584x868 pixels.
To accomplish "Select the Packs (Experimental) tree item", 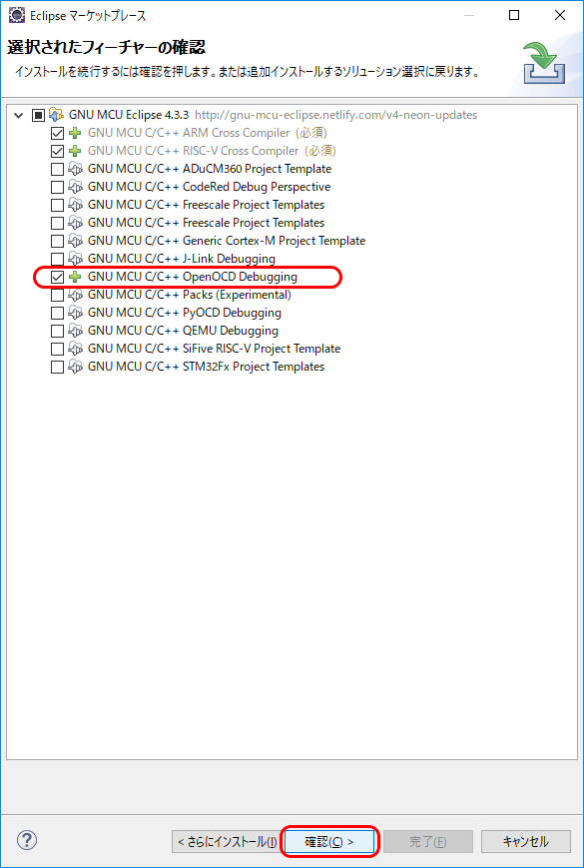I will click(x=189, y=295).
